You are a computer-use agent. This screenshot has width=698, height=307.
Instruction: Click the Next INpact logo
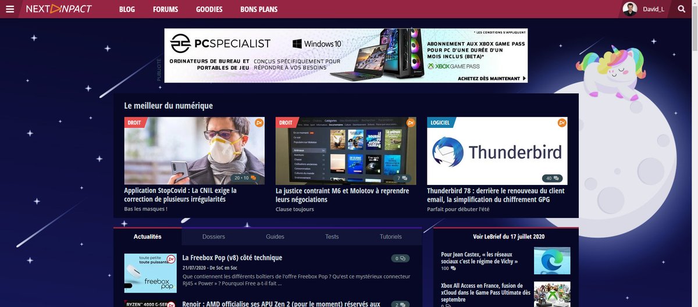(58, 9)
